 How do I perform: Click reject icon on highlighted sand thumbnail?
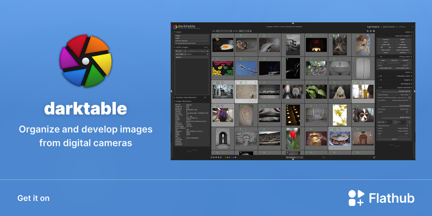coord(237,101)
